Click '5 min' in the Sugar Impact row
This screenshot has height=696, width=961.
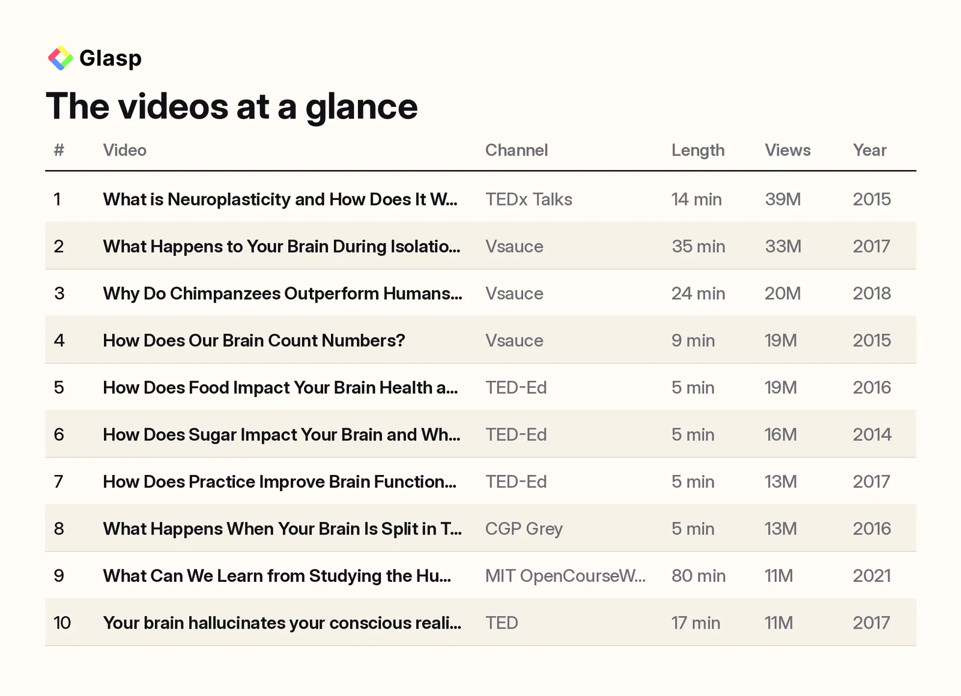click(693, 435)
